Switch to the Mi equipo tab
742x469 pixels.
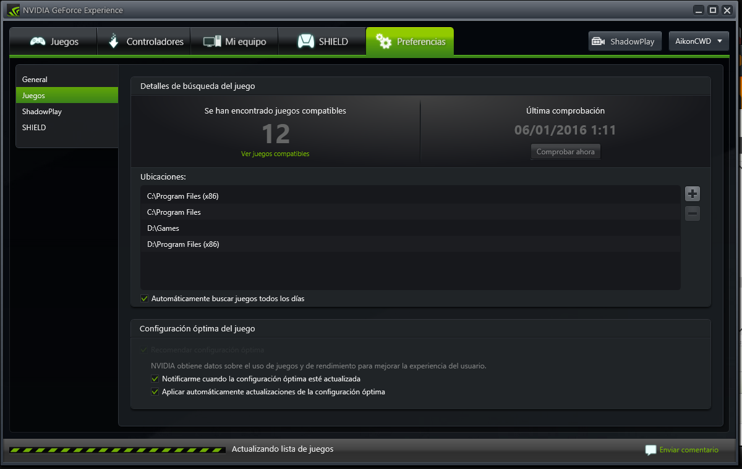(234, 41)
